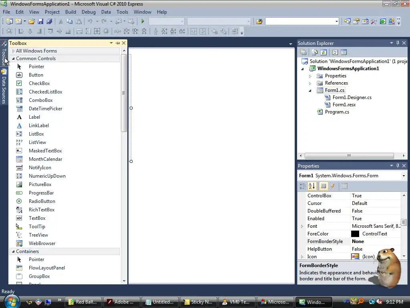Click the Events lightning bolt icon
The width and height of the screenshot is (410, 308).
333,186
